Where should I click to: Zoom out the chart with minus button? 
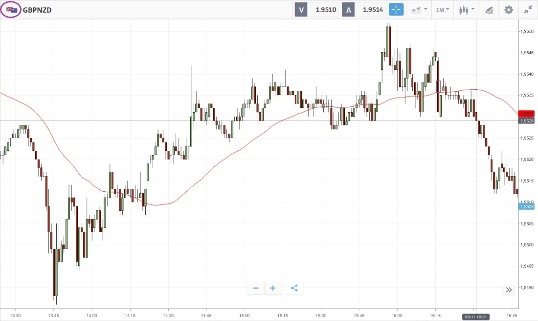[256, 288]
